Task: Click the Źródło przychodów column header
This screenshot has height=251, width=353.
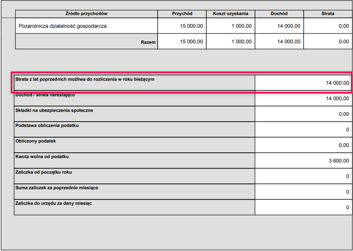Action: click(x=87, y=14)
